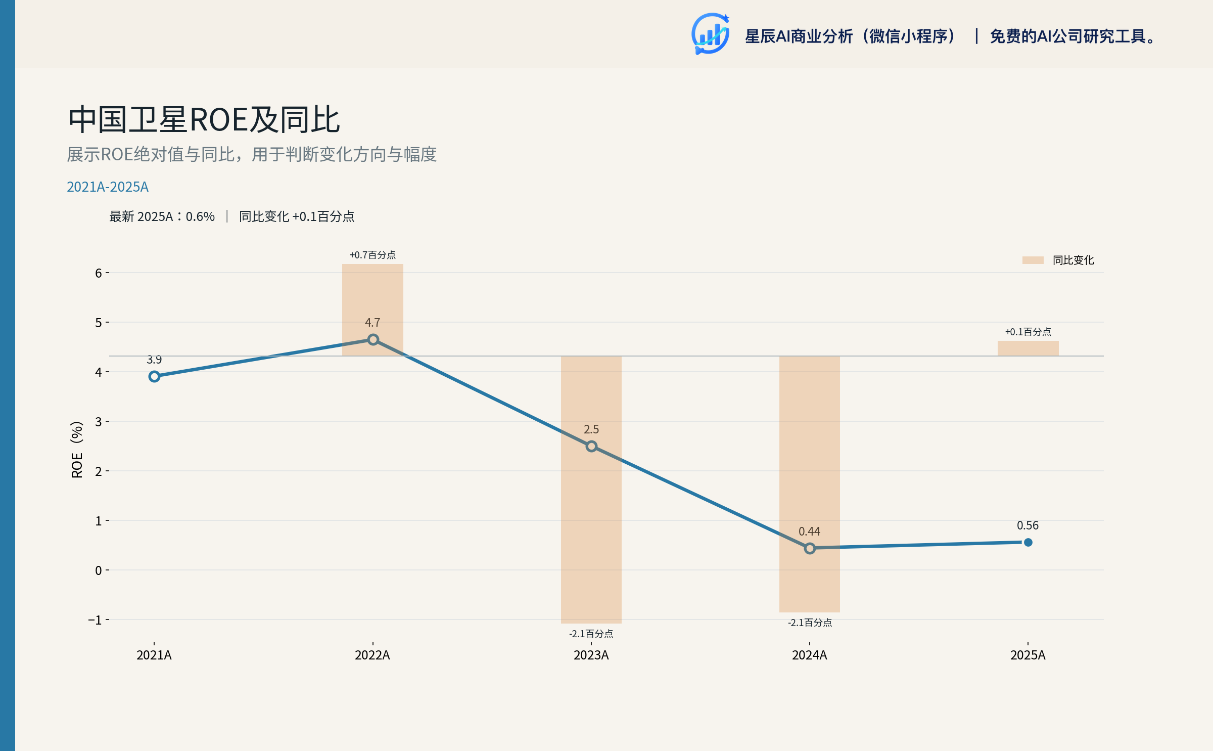
Task: Click the 2022A x-axis label
Action: click(372, 655)
